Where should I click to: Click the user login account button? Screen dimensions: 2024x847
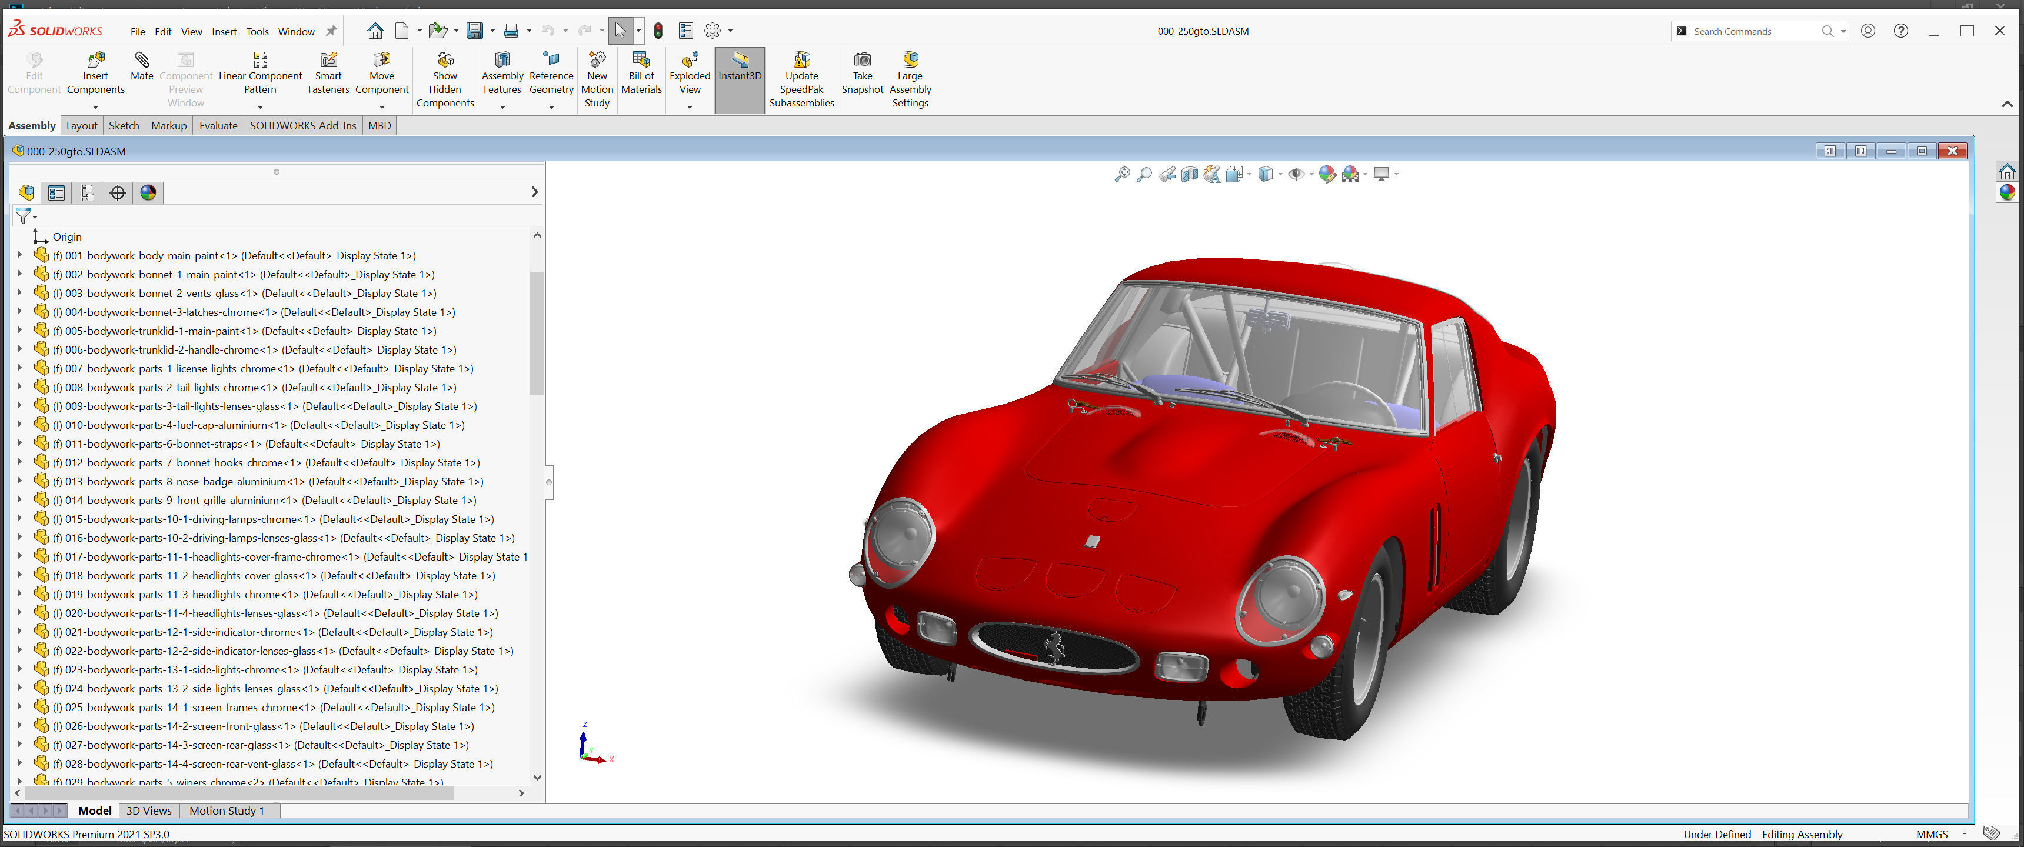(1867, 31)
